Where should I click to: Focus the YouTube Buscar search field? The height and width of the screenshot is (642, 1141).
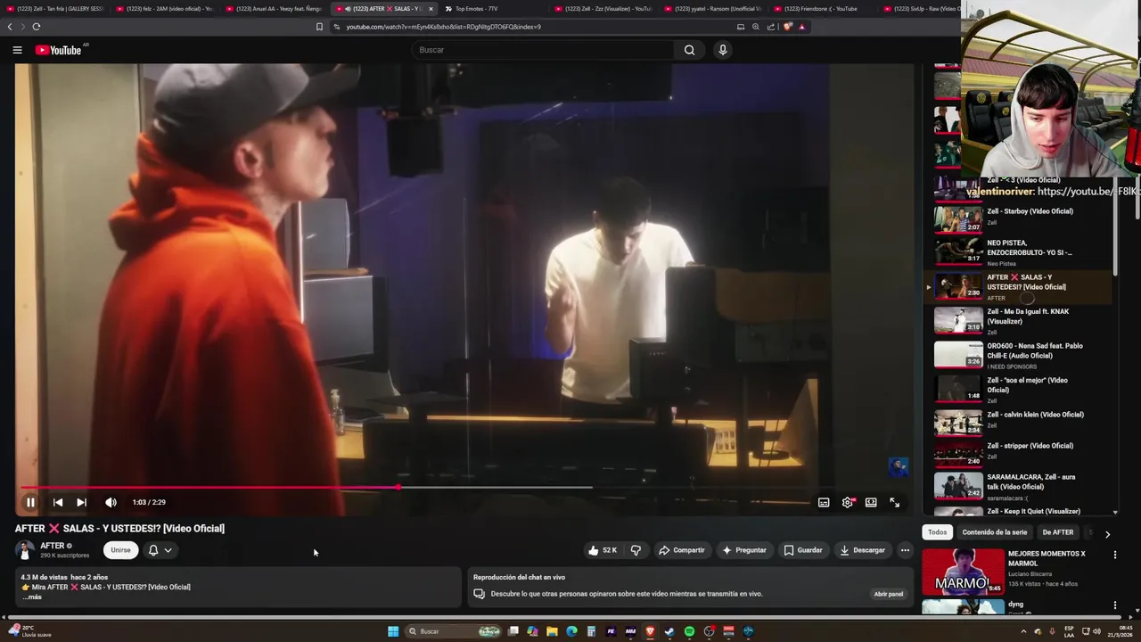(x=542, y=50)
